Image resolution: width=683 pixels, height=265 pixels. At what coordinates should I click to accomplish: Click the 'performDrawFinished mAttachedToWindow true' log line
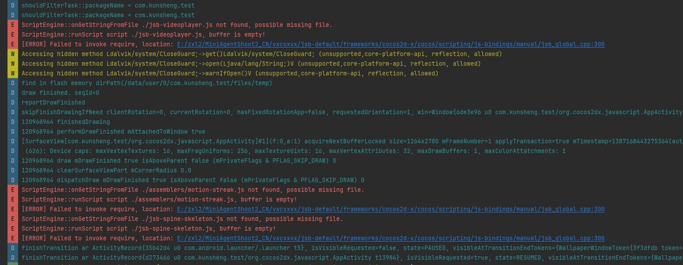113,132
